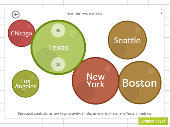
Task: Click highlight spot on Chicago bubble
Action: tap(29, 26)
